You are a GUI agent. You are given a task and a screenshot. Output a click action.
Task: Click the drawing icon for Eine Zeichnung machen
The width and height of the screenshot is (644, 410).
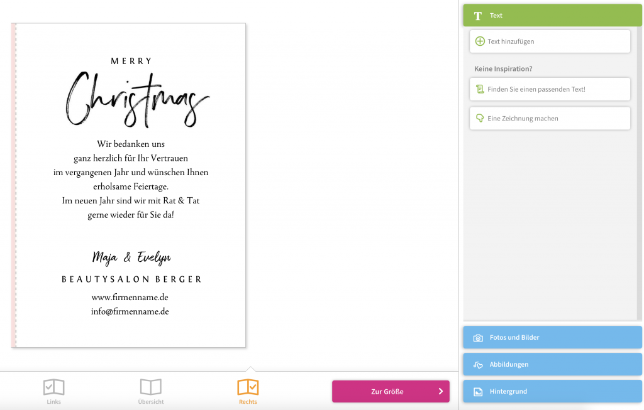pos(480,118)
